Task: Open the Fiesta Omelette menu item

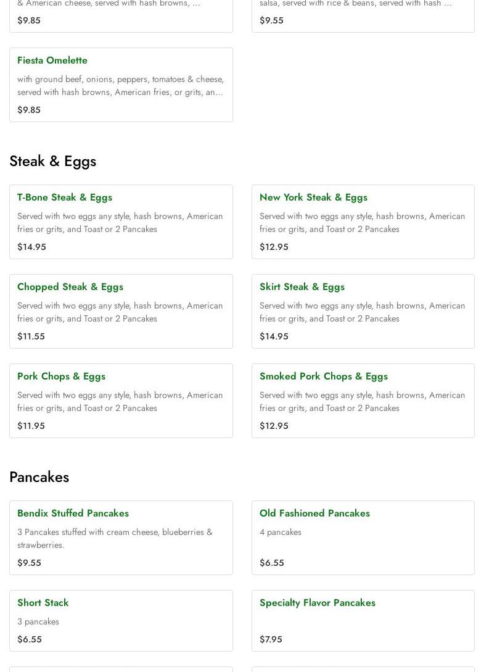Action: (52, 60)
